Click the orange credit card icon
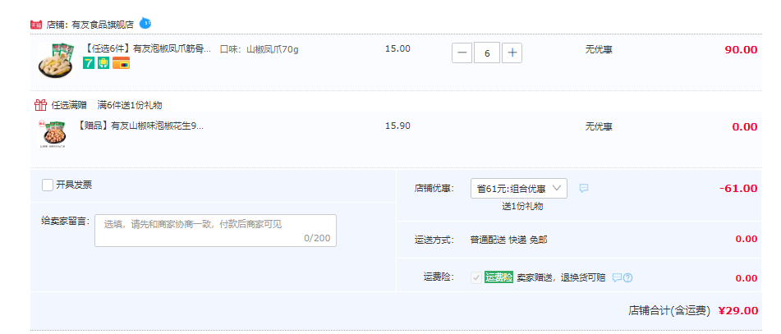Viewport: 781px width, 334px height. [x=121, y=63]
